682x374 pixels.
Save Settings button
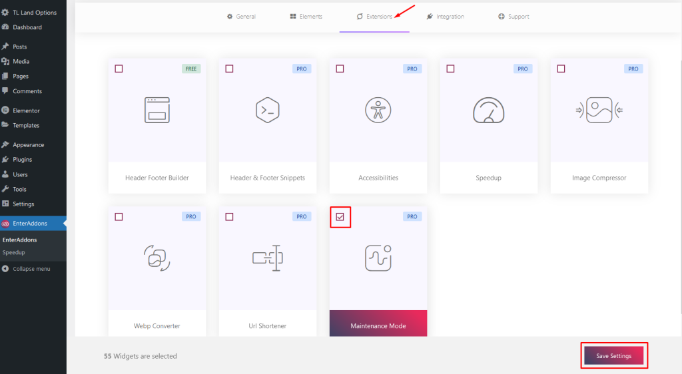(613, 356)
